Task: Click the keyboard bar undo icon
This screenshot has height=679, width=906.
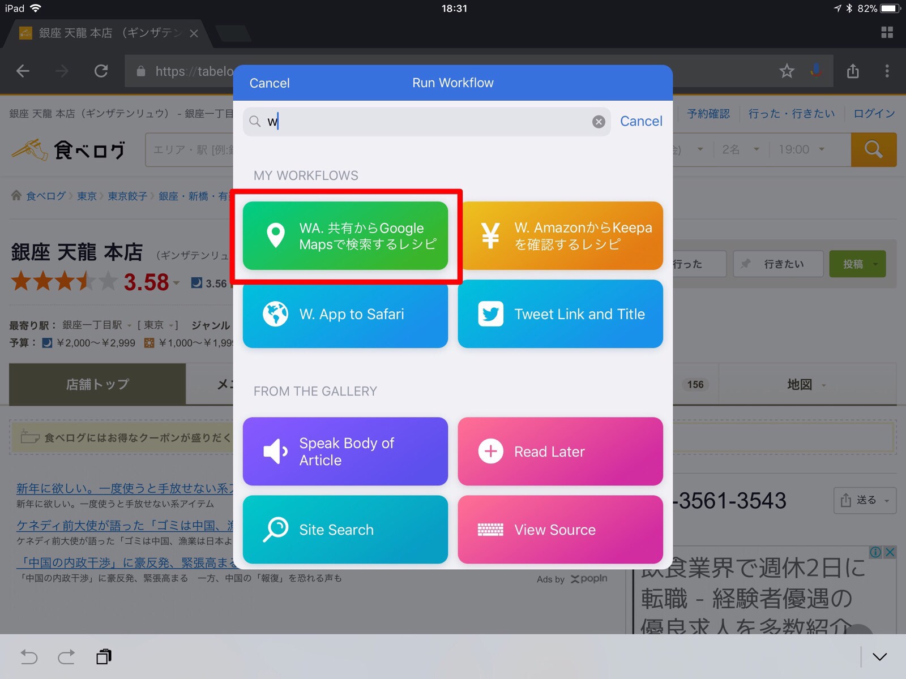Action: click(x=29, y=657)
